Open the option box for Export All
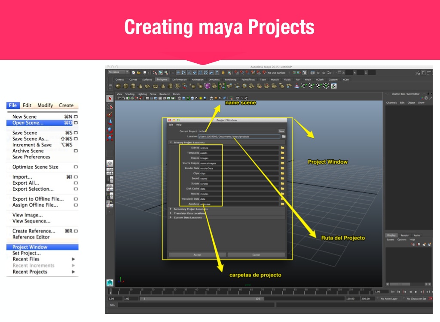 click(x=76, y=183)
